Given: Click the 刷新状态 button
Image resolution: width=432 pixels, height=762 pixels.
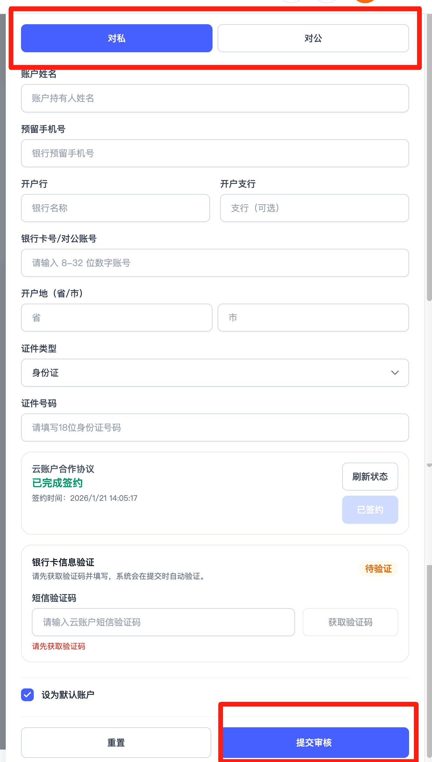Looking at the screenshot, I should pos(370,477).
